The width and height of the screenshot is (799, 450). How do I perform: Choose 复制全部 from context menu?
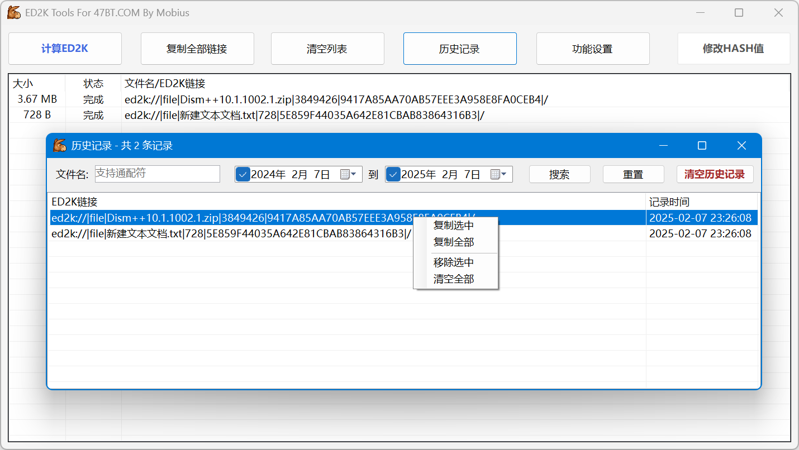454,242
